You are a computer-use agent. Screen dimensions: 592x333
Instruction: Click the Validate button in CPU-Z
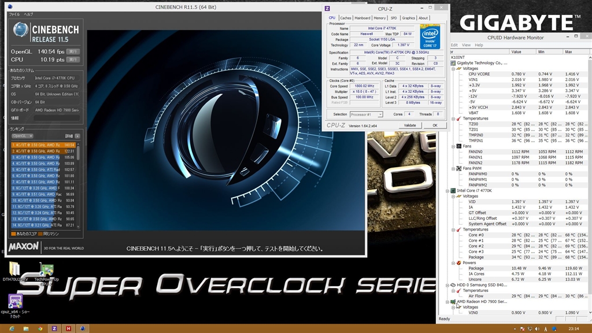point(410,125)
